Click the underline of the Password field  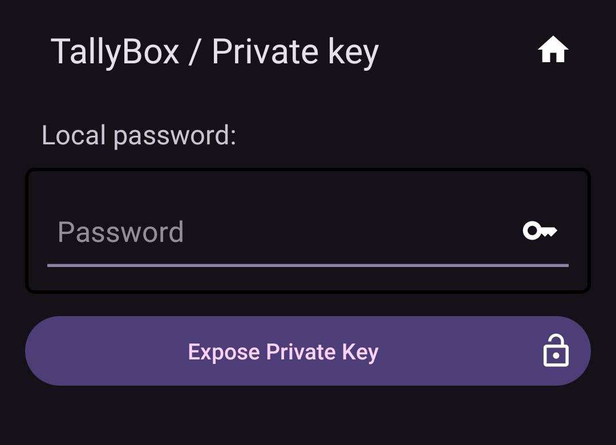click(x=308, y=265)
